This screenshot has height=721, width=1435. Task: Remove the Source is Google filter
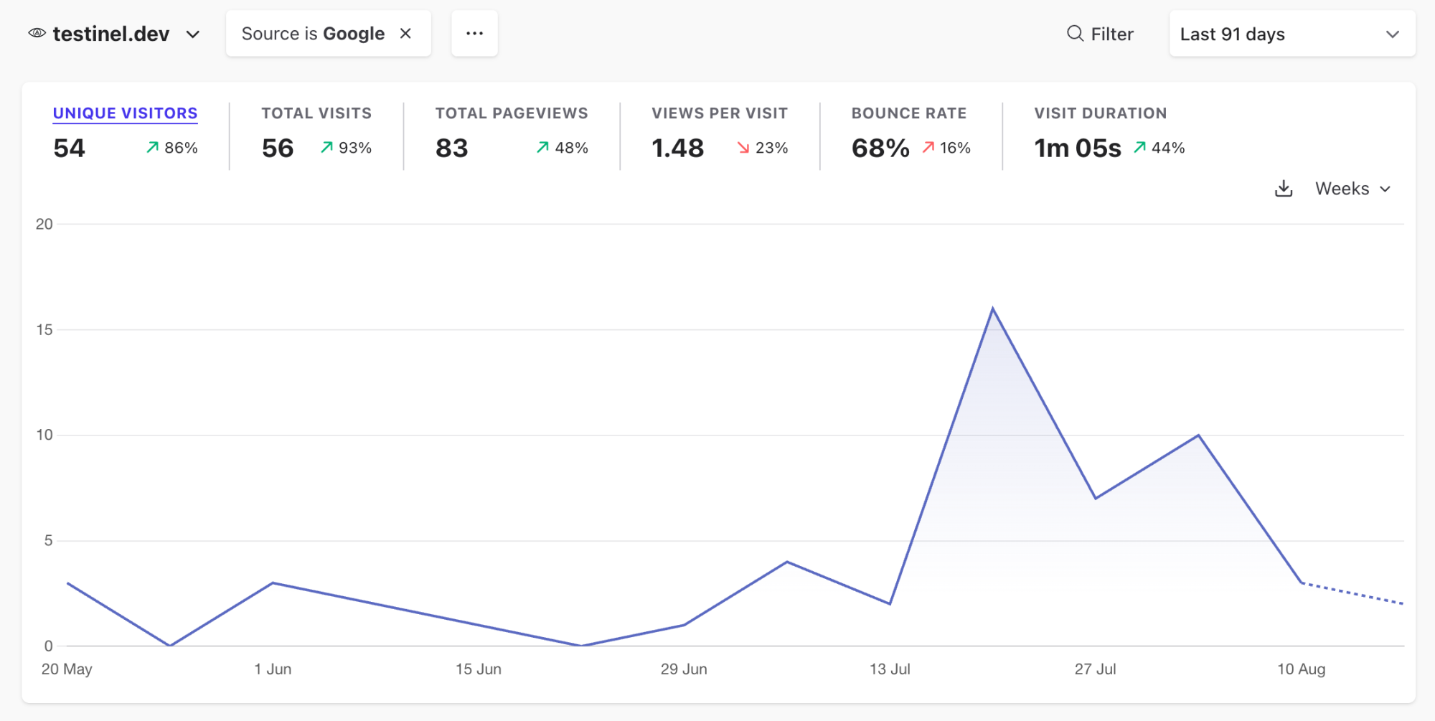pyautogui.click(x=405, y=34)
